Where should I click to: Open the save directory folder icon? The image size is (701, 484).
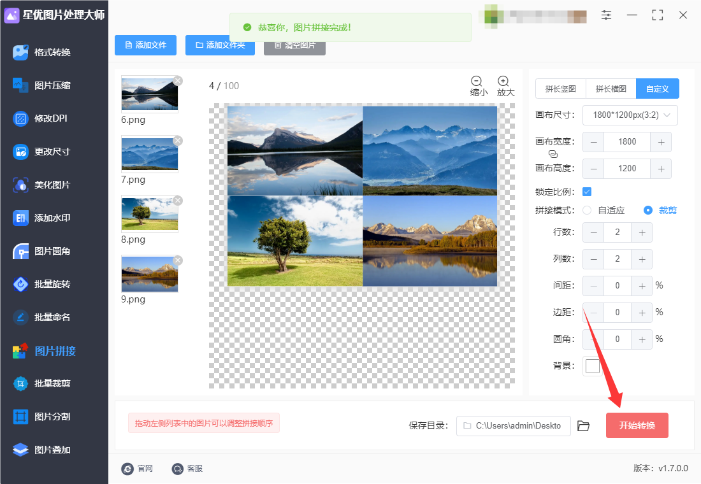(583, 426)
